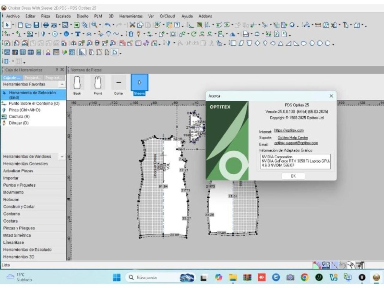Click the Export to Excel icon
The width and height of the screenshot is (384, 288).
tap(76, 25)
